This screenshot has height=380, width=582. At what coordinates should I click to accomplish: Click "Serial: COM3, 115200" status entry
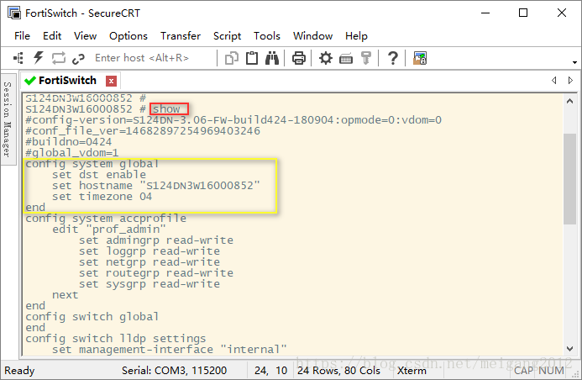174,371
